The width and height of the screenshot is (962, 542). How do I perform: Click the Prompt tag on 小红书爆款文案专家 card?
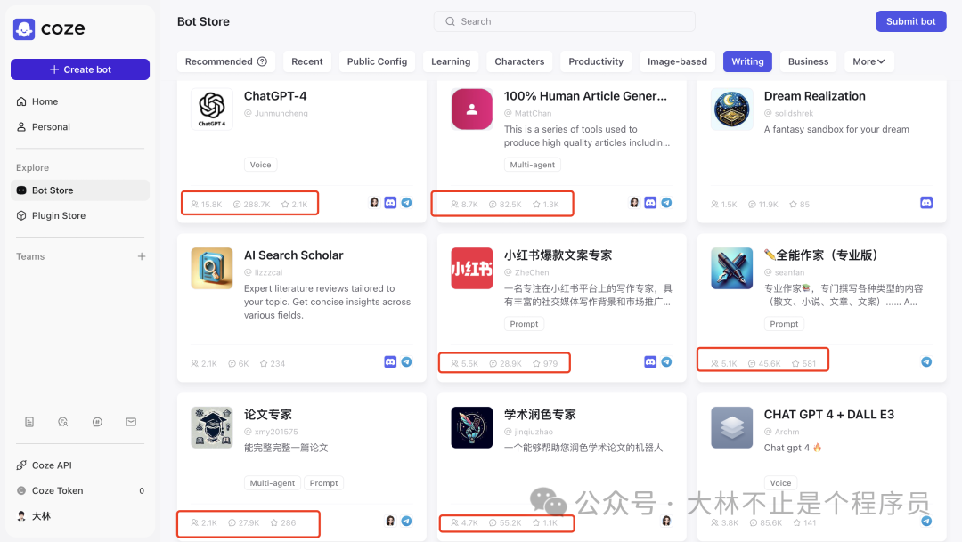tap(524, 324)
